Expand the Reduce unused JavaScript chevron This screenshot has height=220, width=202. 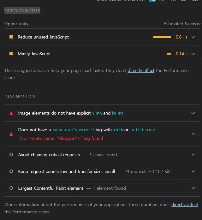[x=193, y=37]
